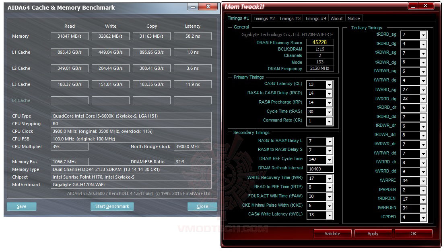The width and height of the screenshot is (445, 252).
Task: Expand tWRRD_dr dropdown
Action: tap(423, 163)
